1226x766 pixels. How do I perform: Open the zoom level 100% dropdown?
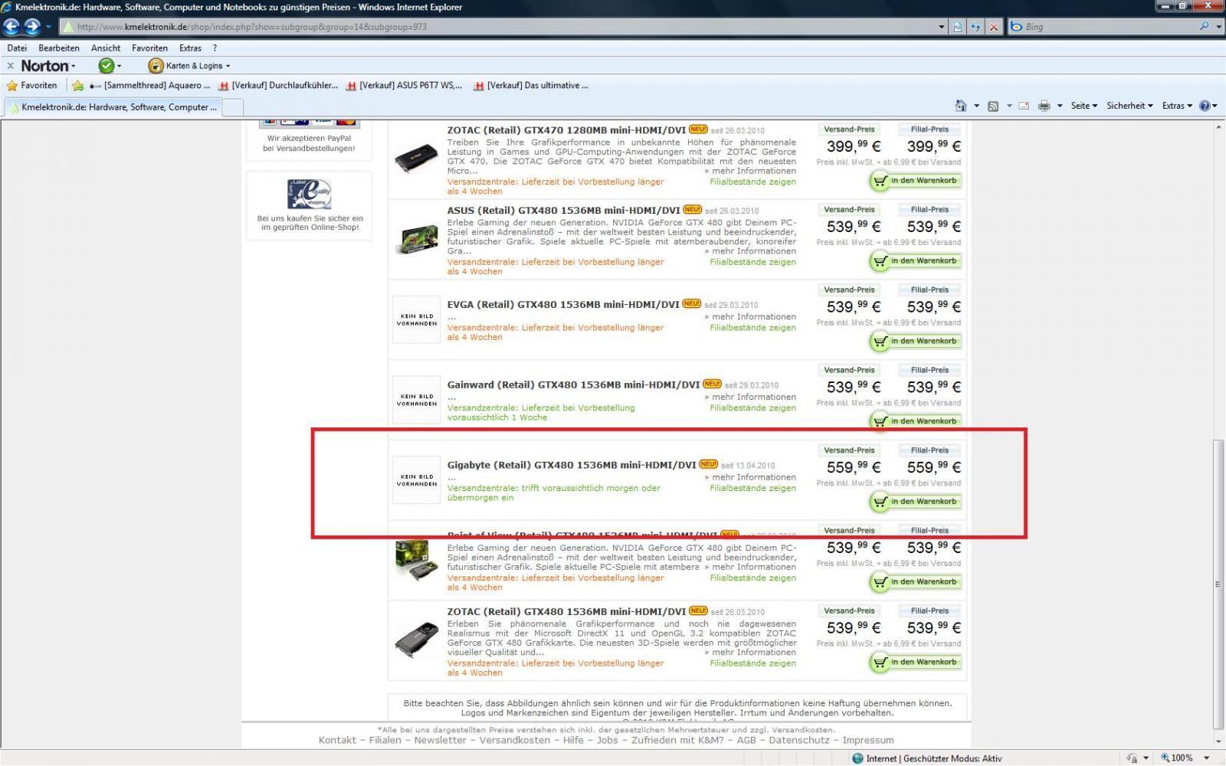(x=1207, y=758)
